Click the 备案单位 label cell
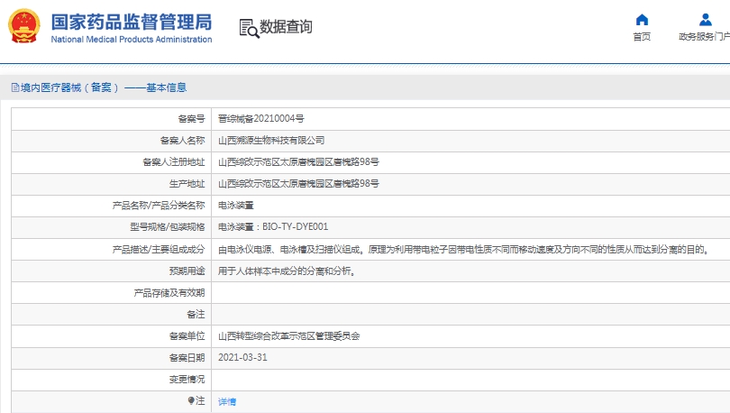The width and height of the screenshot is (730, 413). tap(111, 335)
